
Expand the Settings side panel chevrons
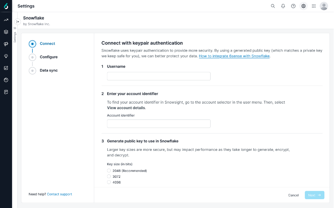click(15, 28)
